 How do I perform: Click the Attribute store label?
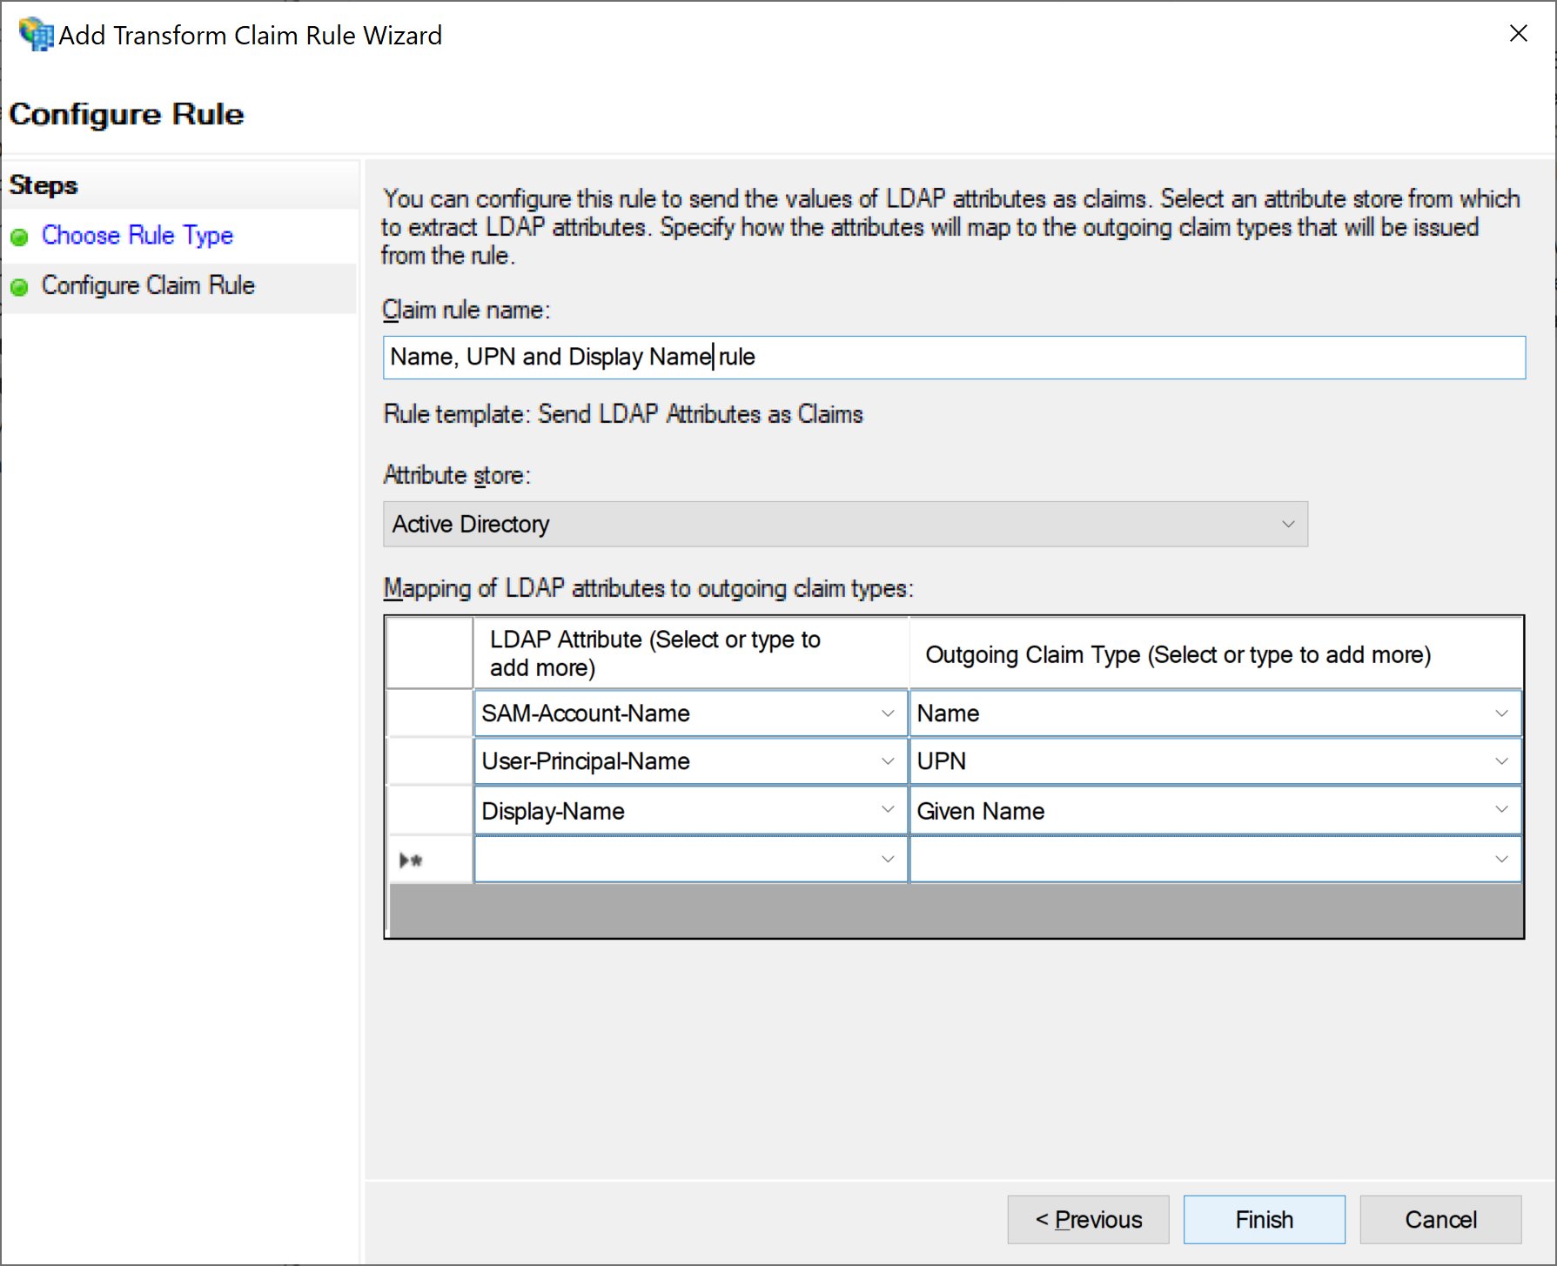[x=457, y=475]
